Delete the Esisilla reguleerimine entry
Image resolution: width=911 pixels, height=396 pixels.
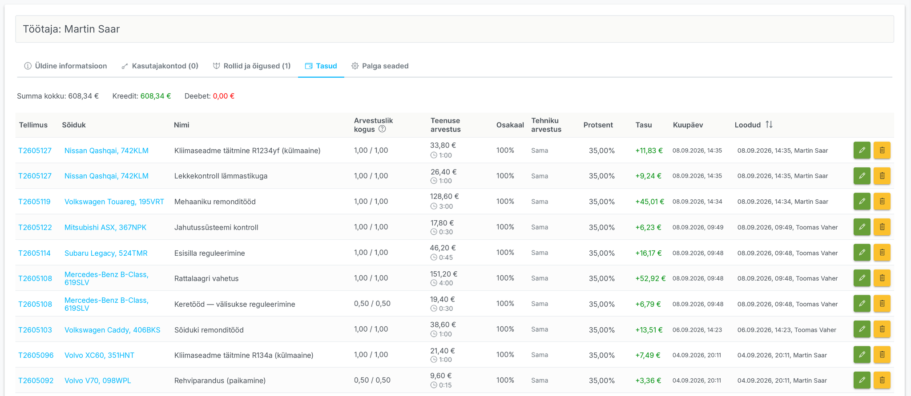point(882,252)
